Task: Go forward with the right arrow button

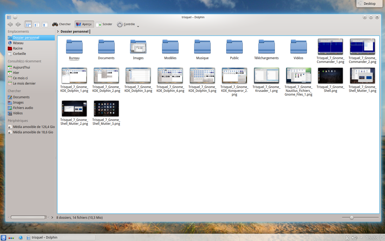Action: point(18,24)
